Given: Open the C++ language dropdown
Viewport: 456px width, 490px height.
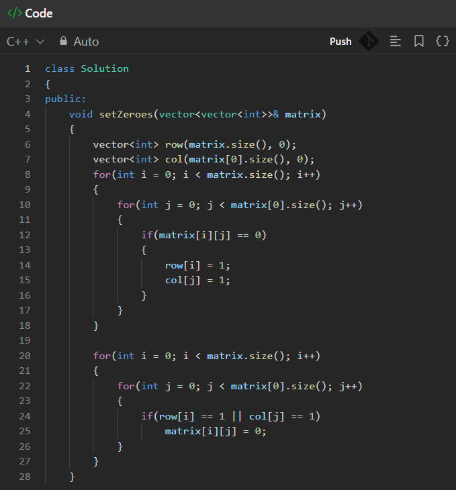Looking at the screenshot, I should pos(26,41).
